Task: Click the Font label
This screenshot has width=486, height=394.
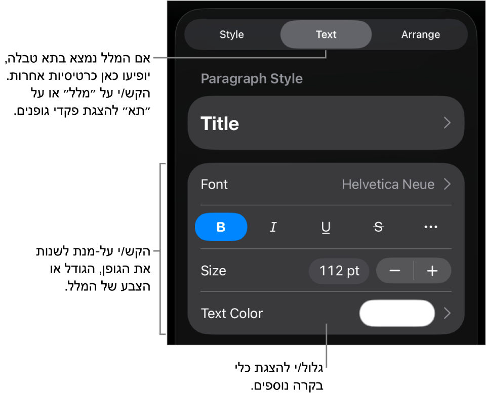Action: pos(214,184)
